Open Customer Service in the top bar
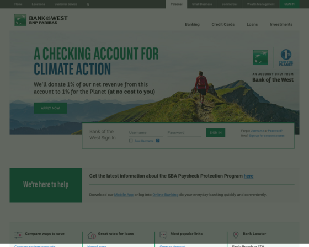This screenshot has width=309, height=247. click(x=66, y=4)
